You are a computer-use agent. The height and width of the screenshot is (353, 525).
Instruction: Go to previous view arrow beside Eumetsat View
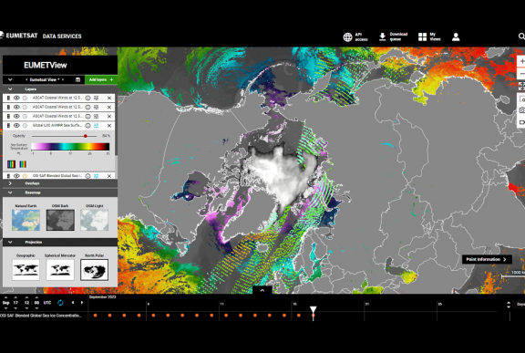[x=26, y=79]
